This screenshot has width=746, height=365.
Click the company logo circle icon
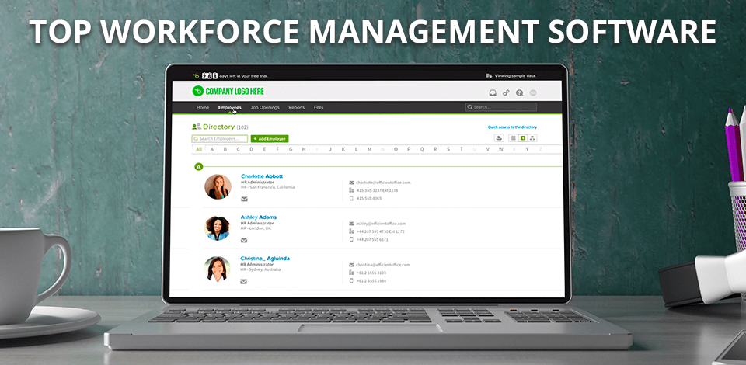click(197, 91)
